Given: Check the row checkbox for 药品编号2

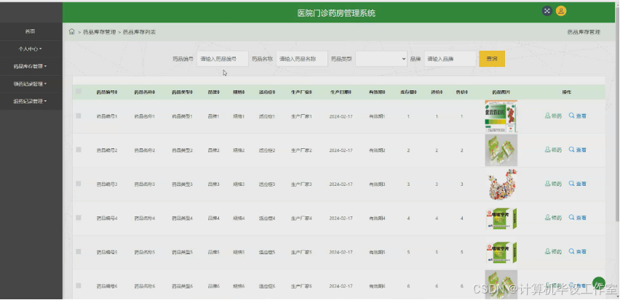Looking at the screenshot, I should coord(79,150).
